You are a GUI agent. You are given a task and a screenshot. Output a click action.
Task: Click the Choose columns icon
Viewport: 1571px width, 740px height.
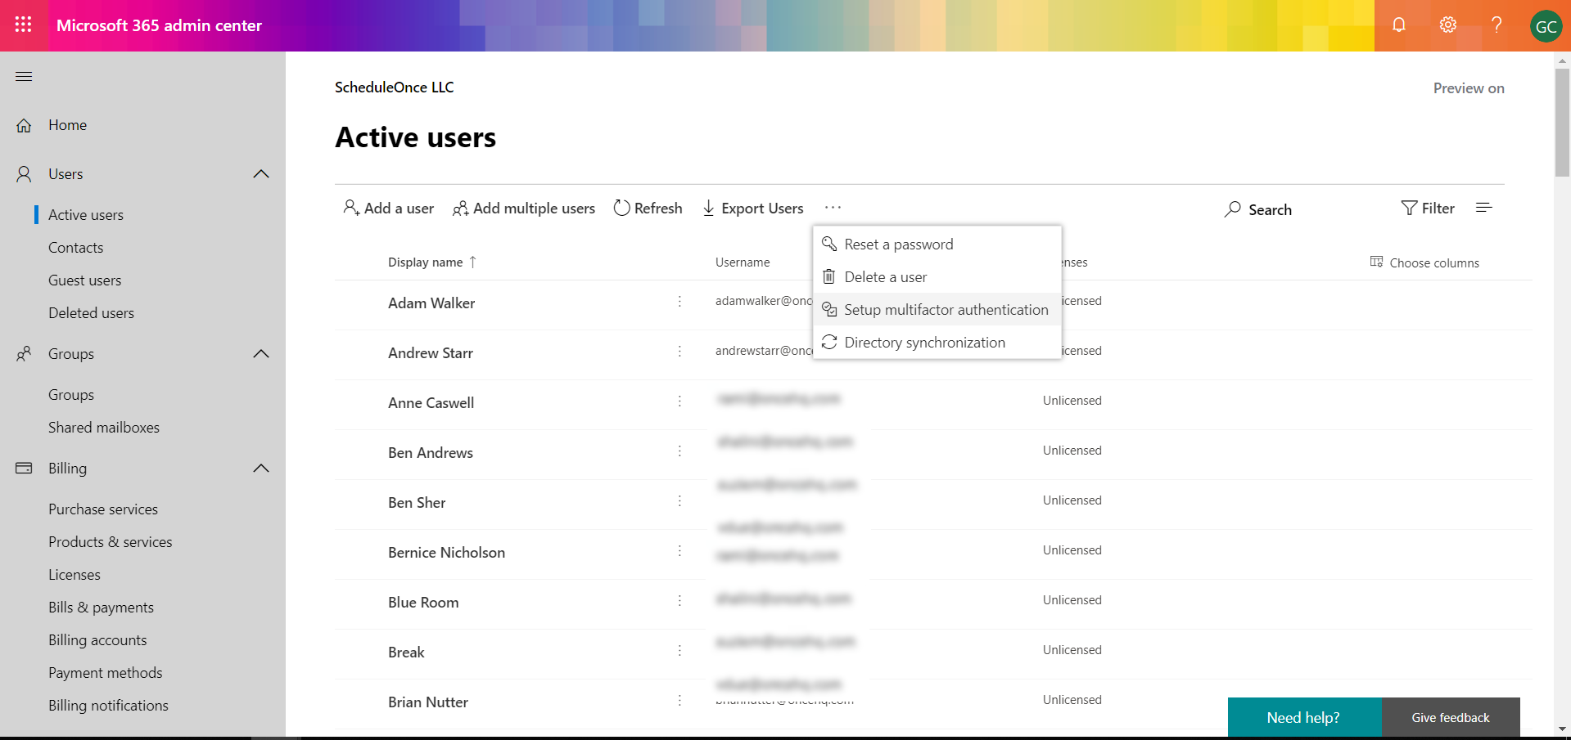coord(1376,262)
